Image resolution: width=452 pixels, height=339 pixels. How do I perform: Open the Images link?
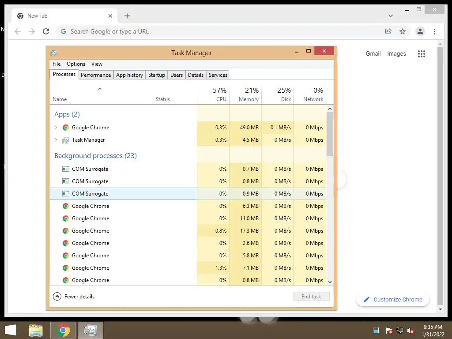coord(396,53)
